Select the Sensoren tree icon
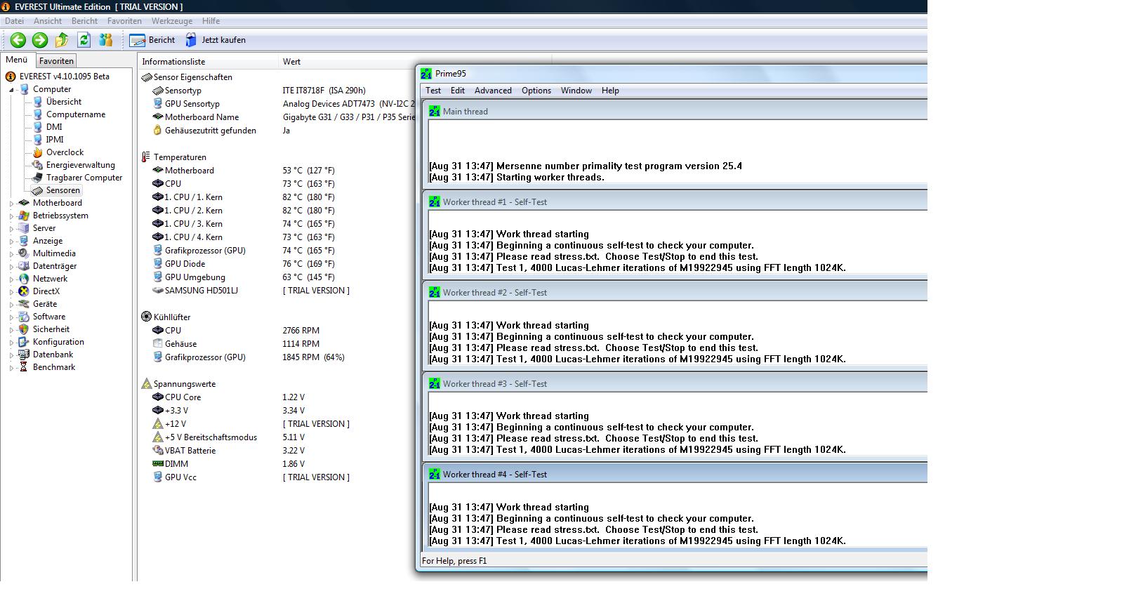 pyautogui.click(x=38, y=190)
